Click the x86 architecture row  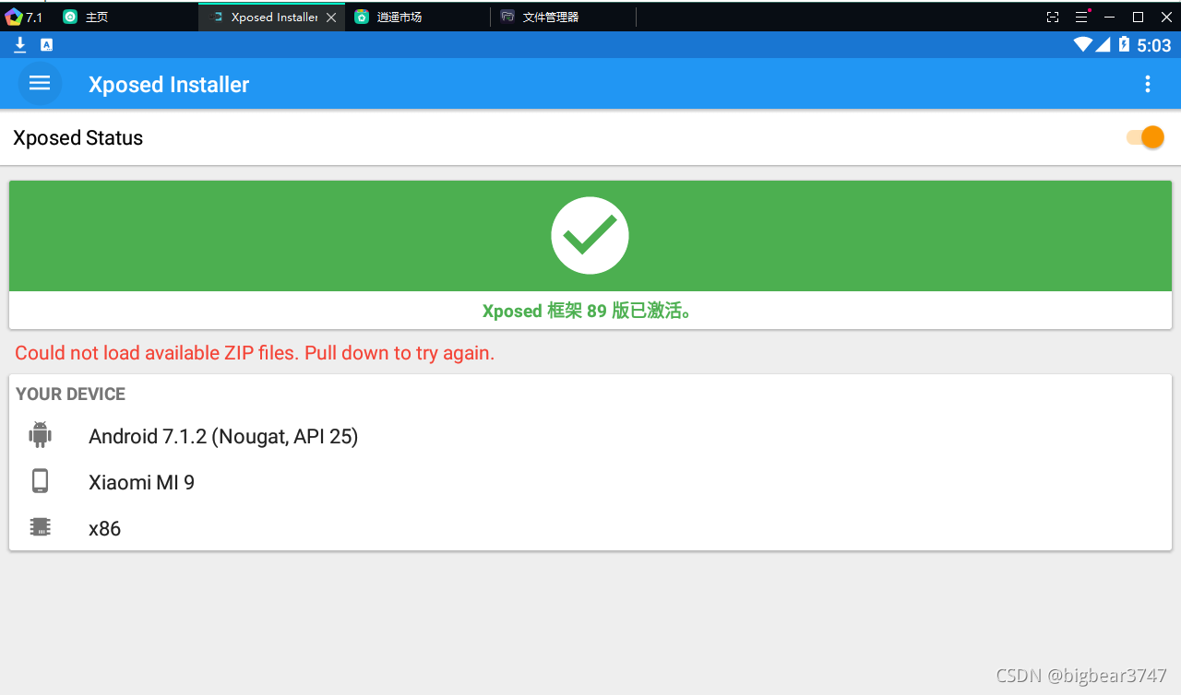[590, 528]
